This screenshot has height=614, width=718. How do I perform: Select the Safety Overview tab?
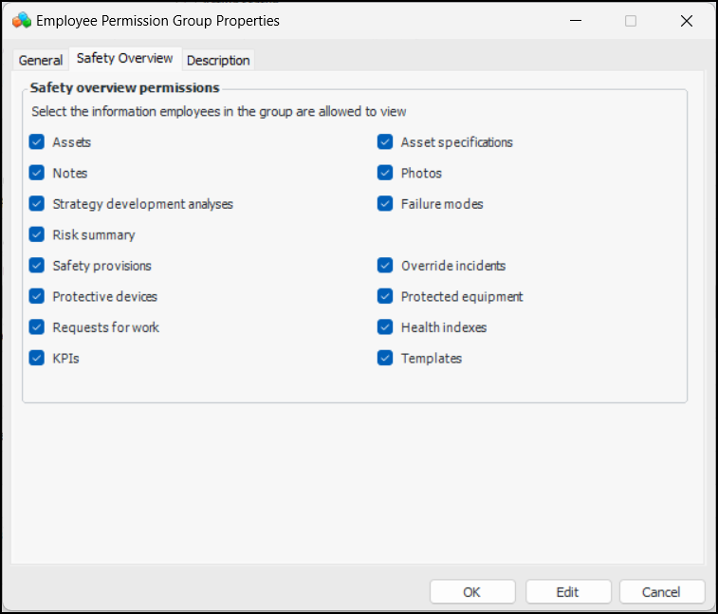coord(125,59)
